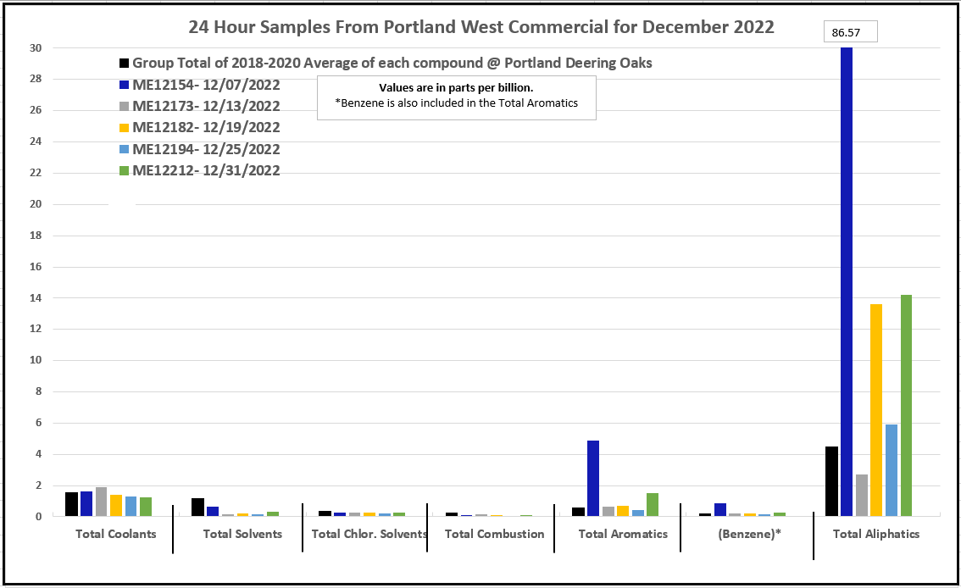Click the Total Solvents category label
Viewport: 961px width, 588px height.
click(242, 535)
